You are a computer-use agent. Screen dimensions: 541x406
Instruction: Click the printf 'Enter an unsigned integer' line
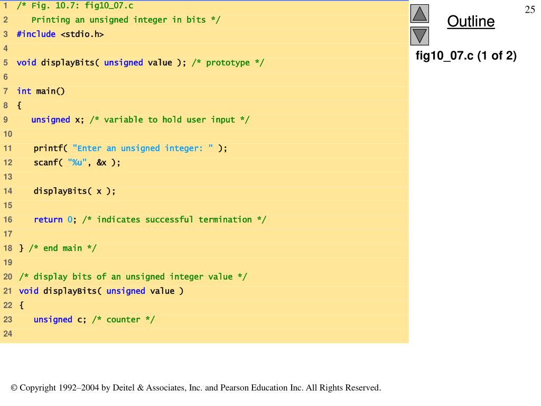(130, 149)
